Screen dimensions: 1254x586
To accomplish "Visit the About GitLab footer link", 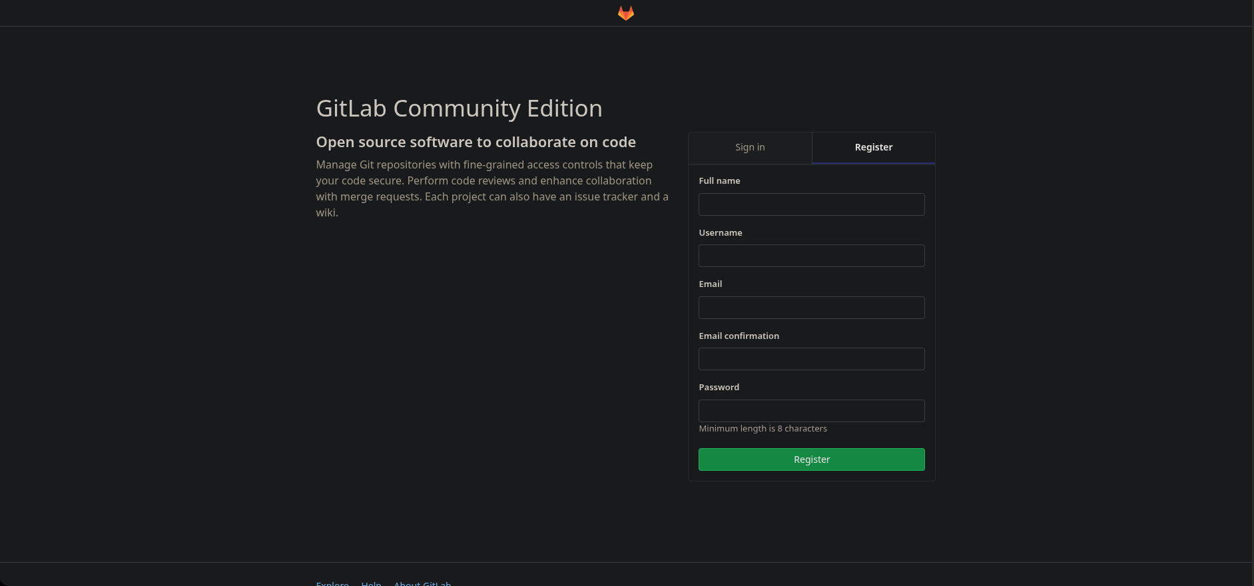I will [x=423, y=583].
